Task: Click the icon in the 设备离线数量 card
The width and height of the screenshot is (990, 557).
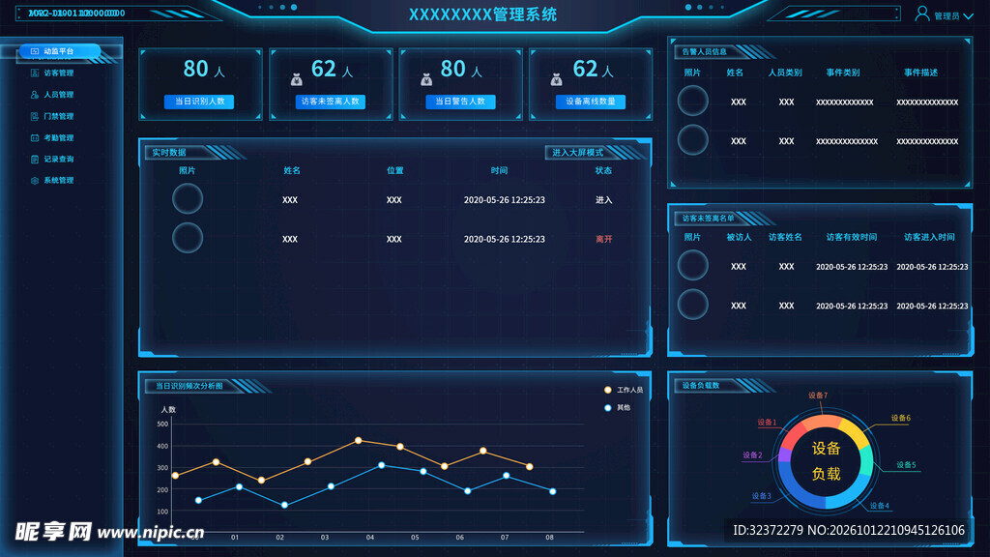Action: coord(556,79)
